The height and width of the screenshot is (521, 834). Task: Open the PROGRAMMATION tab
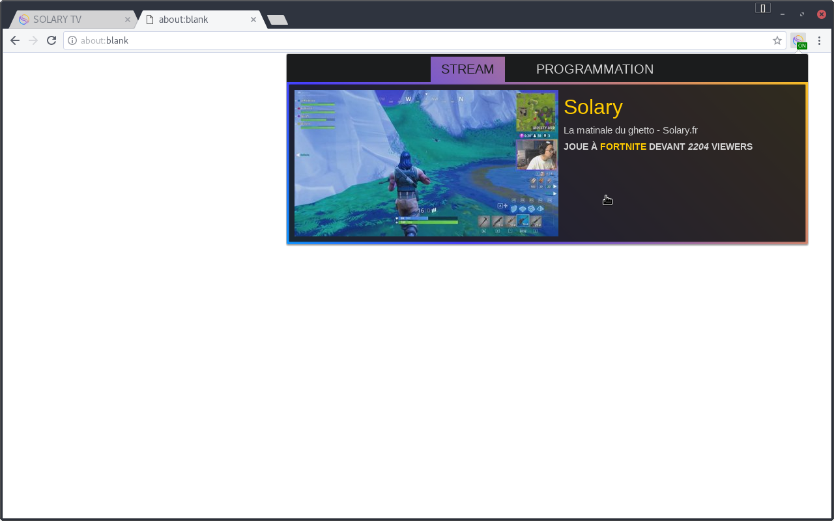point(595,69)
